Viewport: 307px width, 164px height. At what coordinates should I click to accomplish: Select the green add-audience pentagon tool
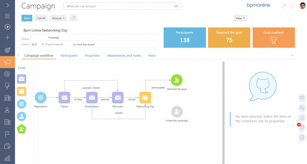[22, 129]
